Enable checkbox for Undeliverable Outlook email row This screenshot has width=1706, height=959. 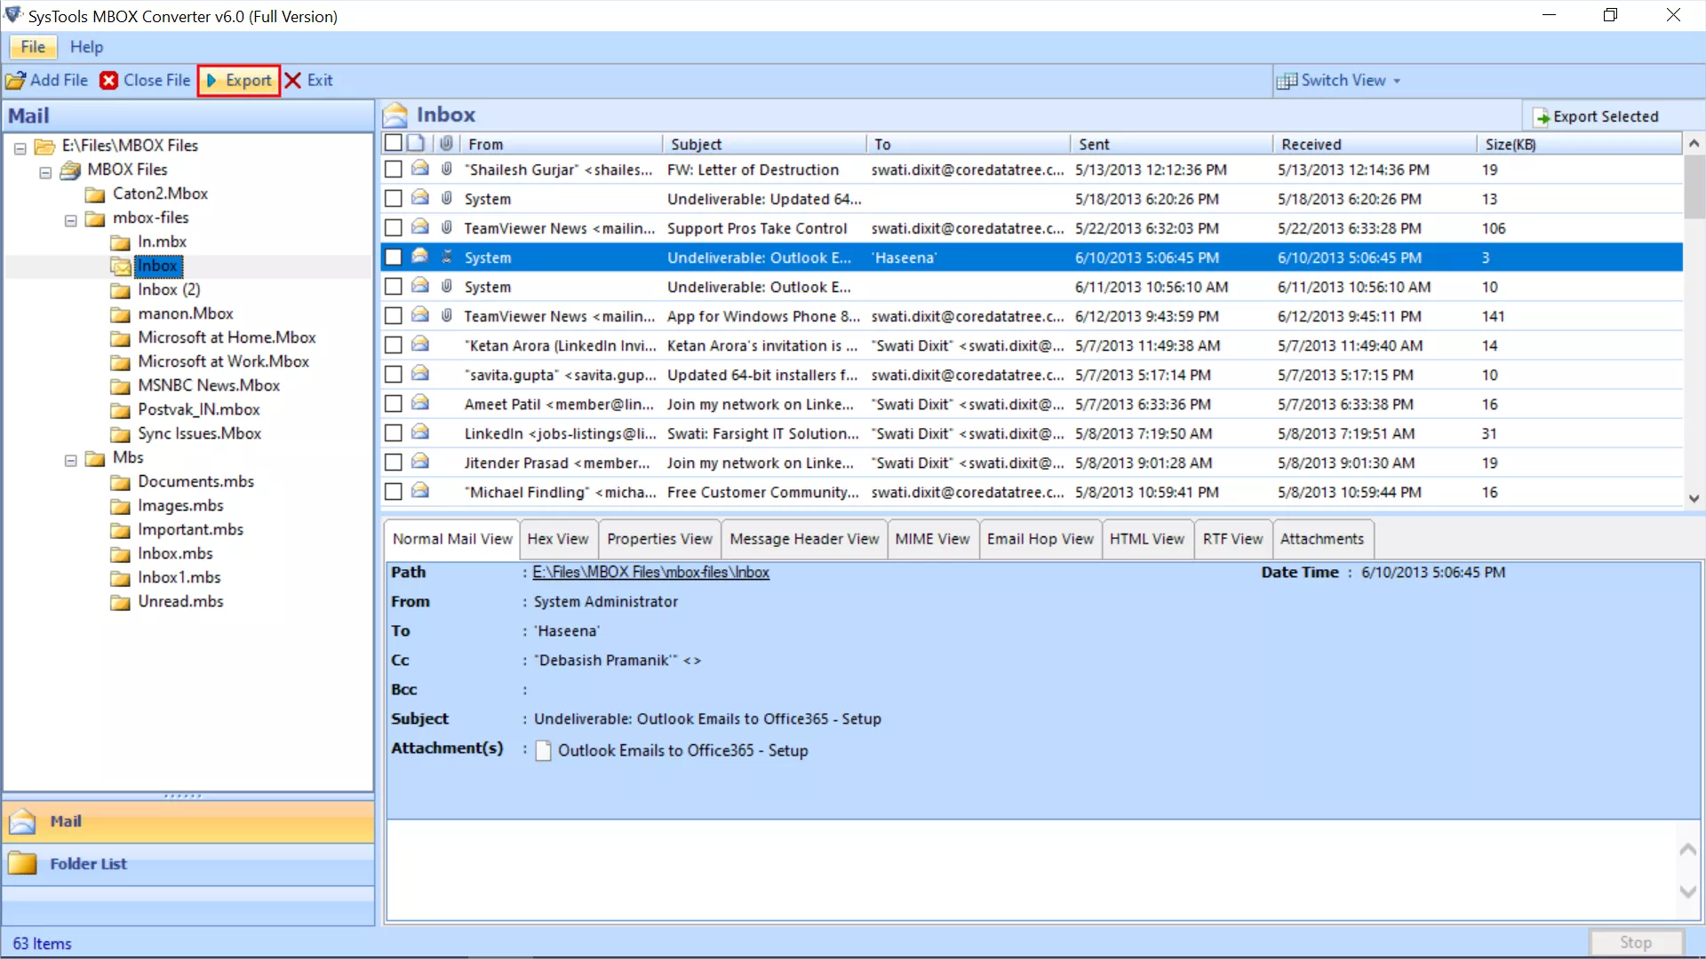pyautogui.click(x=394, y=257)
